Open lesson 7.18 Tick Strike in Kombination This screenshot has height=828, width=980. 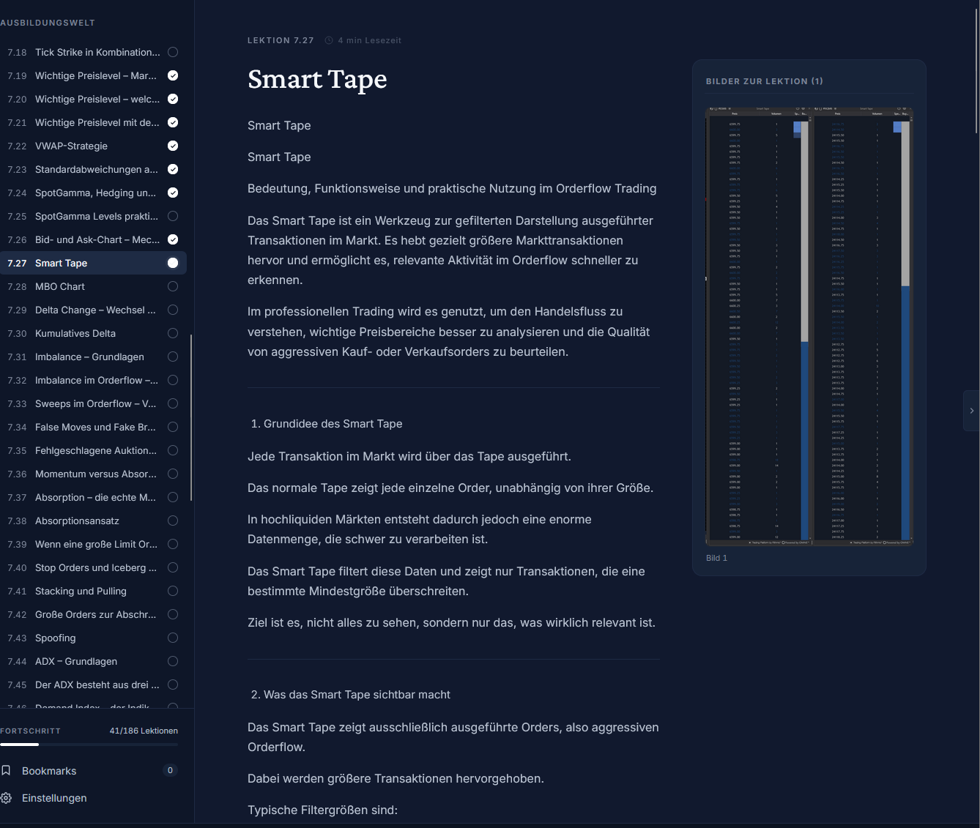93,52
